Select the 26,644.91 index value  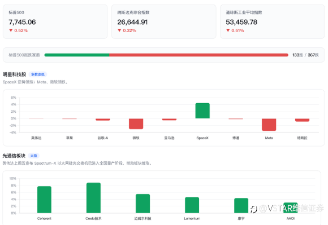tap(132, 22)
